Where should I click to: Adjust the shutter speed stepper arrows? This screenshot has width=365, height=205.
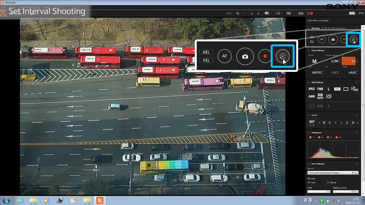[340, 61]
